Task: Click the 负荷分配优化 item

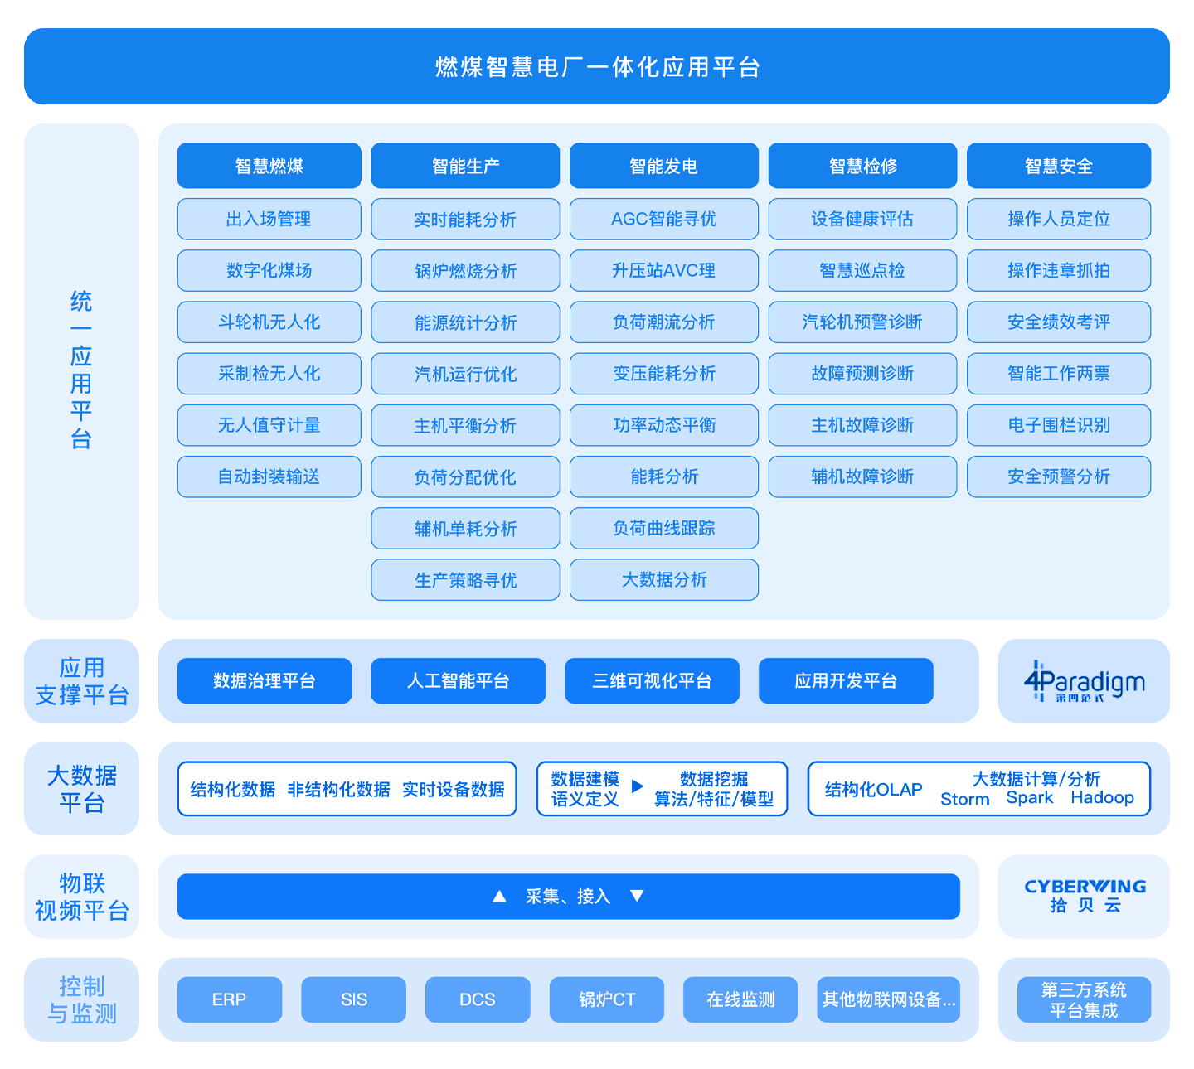Action: pos(465,476)
